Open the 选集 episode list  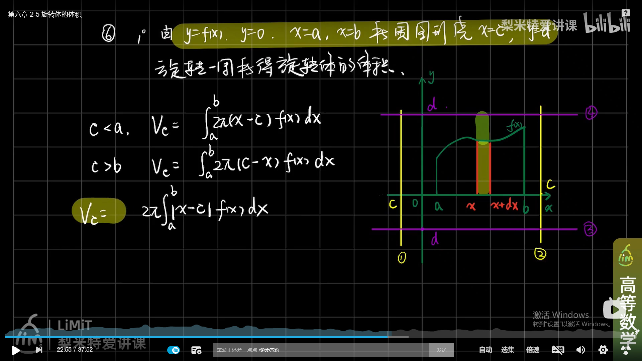(x=508, y=350)
